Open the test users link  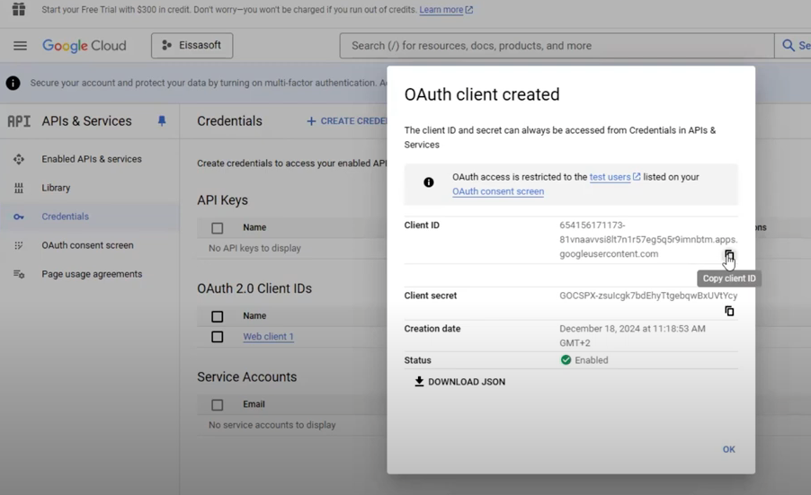point(610,177)
